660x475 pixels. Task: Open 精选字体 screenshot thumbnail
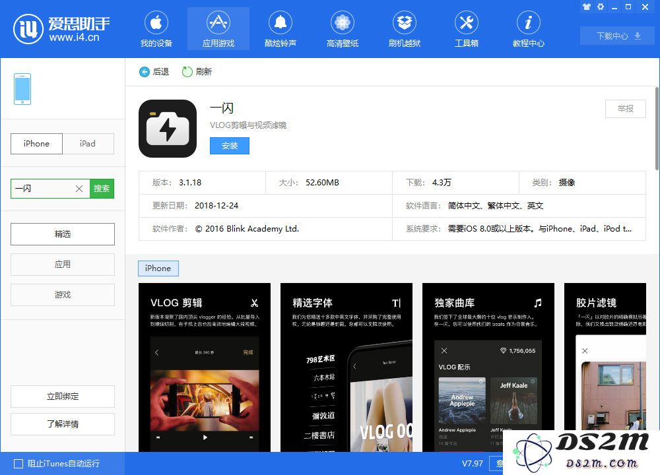(346, 367)
